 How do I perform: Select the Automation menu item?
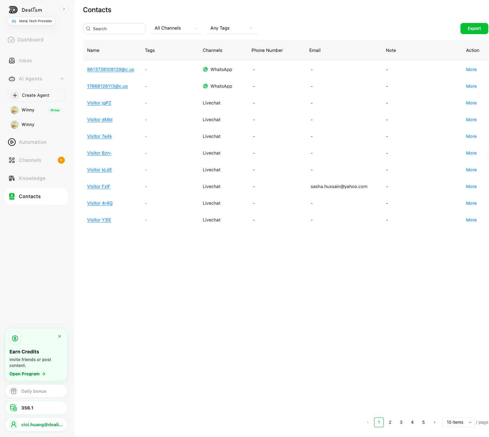point(36,142)
